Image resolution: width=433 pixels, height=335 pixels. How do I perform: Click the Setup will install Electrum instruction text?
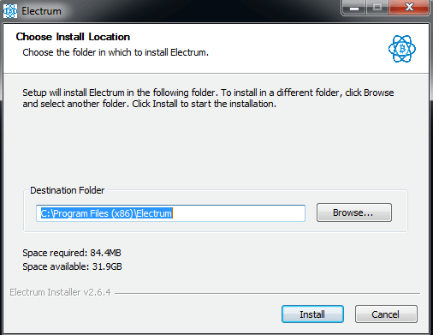point(208,99)
